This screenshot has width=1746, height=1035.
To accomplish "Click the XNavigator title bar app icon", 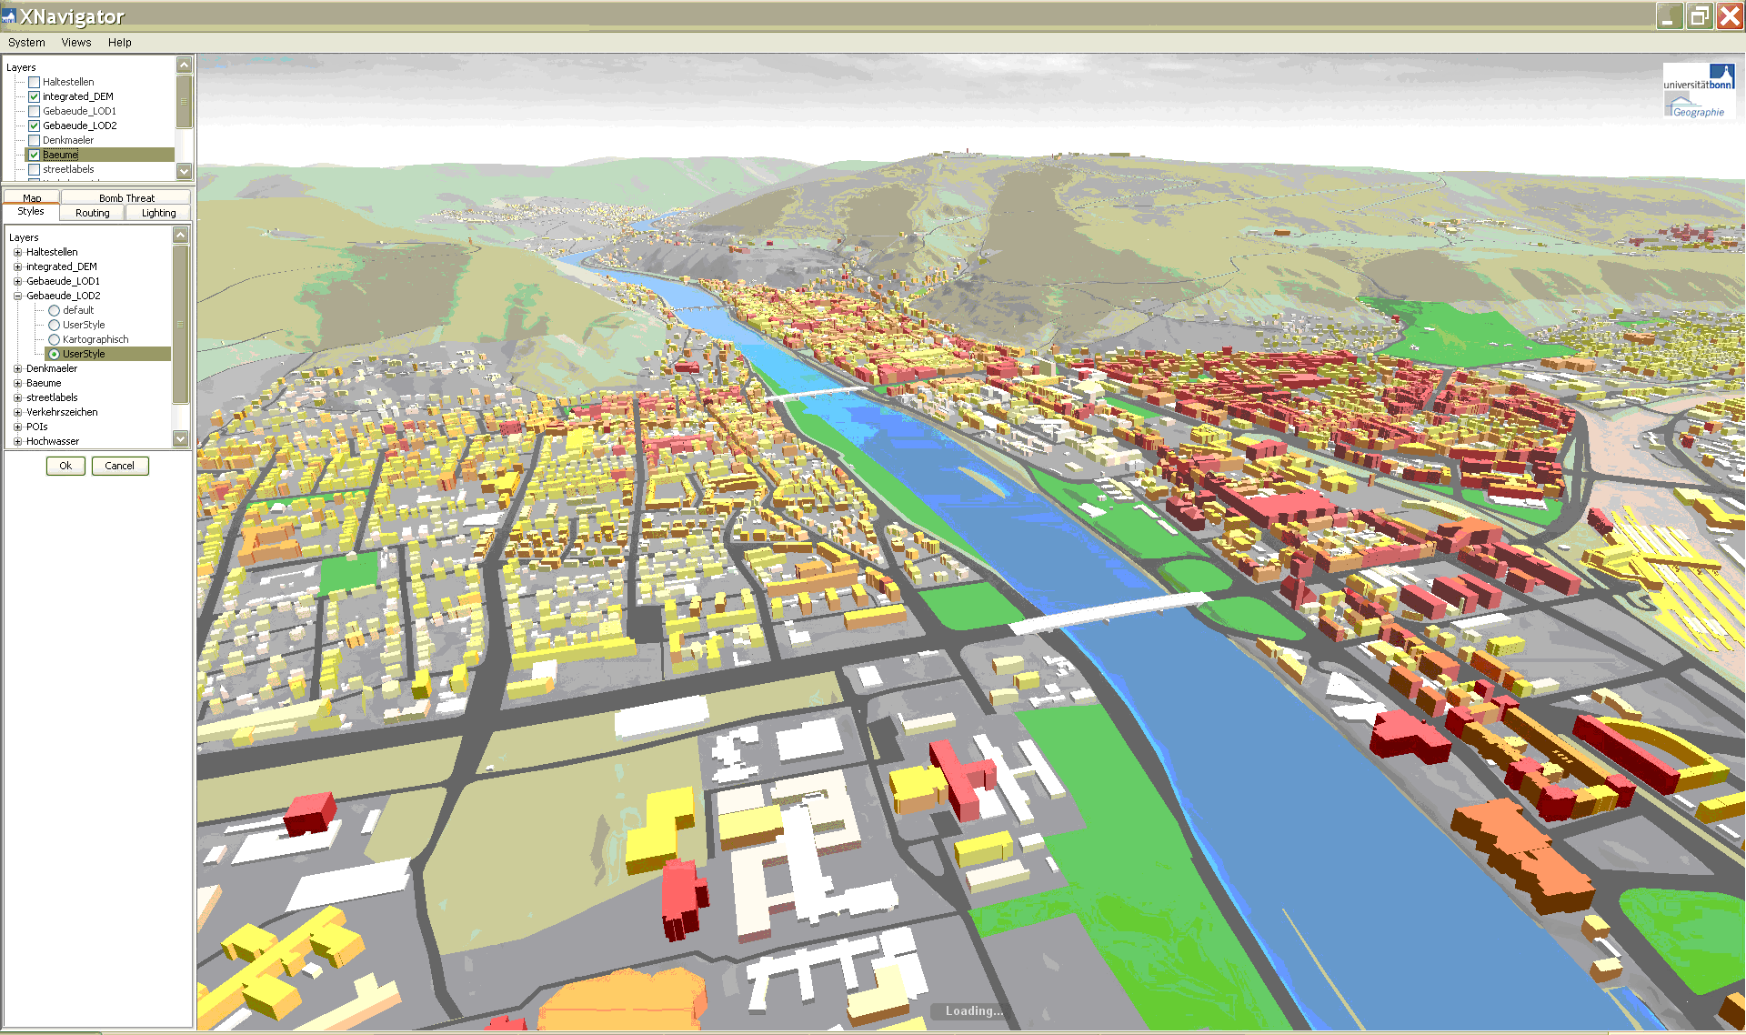I will click(x=9, y=16).
